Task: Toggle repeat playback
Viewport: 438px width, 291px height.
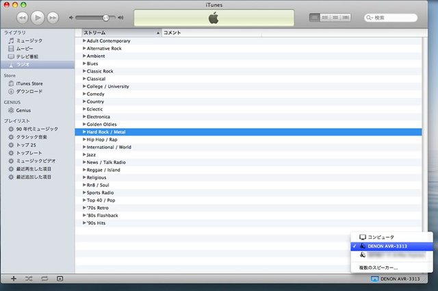Action: [44, 279]
